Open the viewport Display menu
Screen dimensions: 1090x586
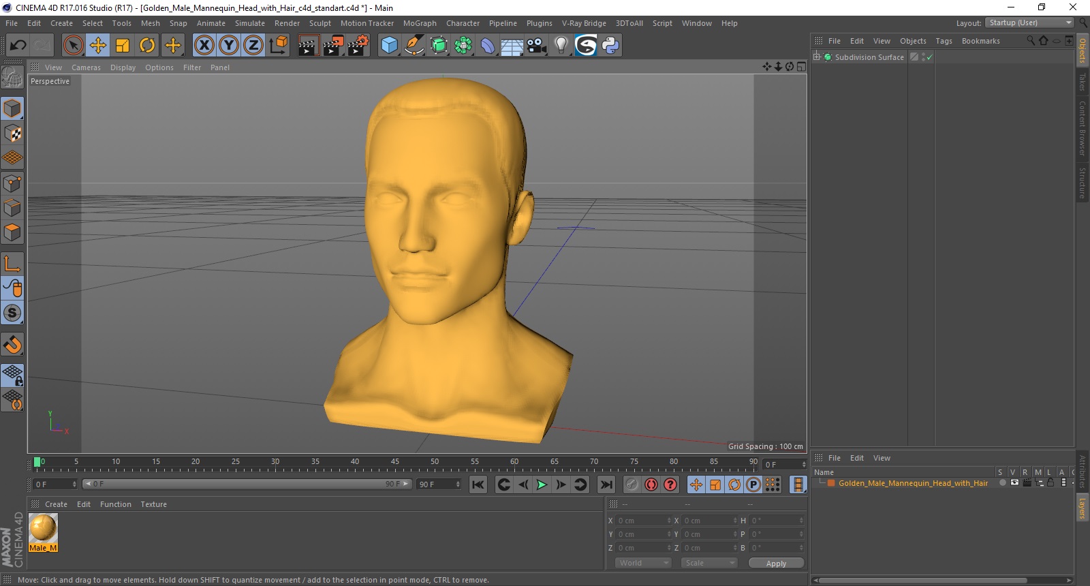point(123,67)
